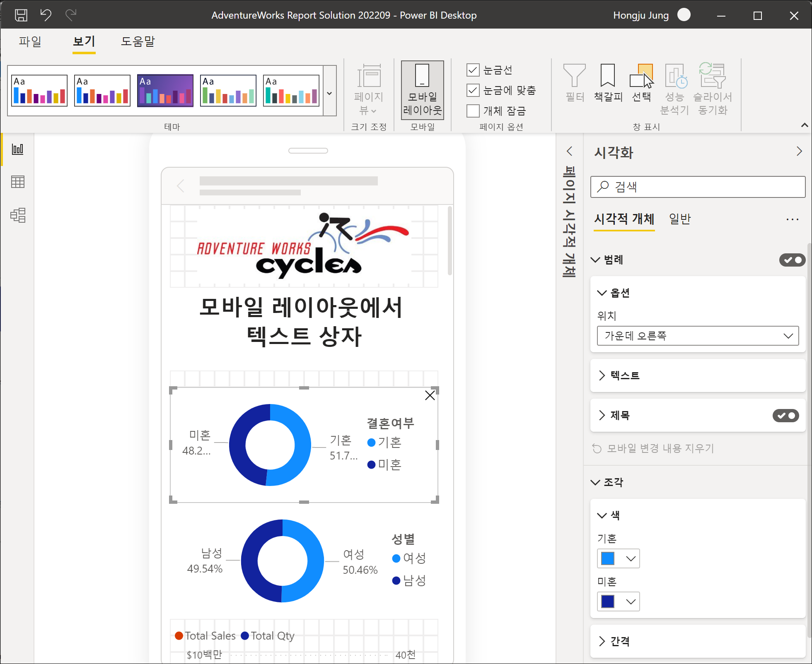Click the Save icon in title bar

point(21,15)
